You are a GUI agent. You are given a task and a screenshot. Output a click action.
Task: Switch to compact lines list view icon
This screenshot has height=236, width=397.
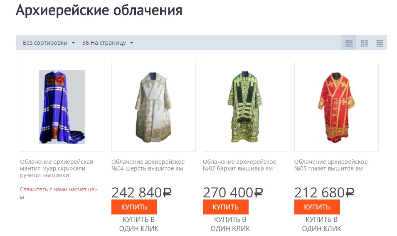pos(380,43)
